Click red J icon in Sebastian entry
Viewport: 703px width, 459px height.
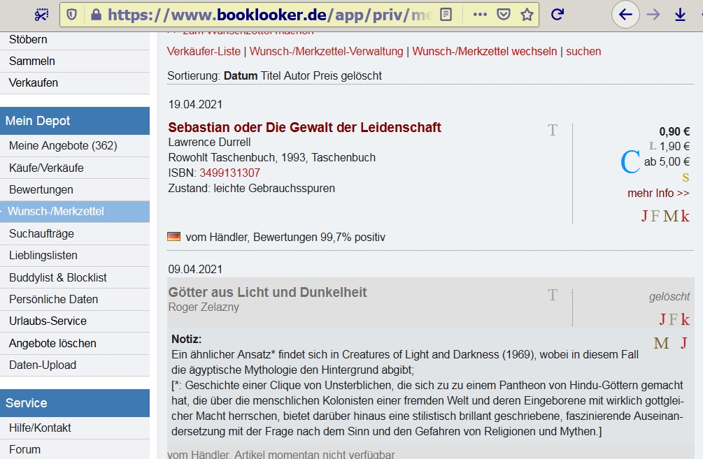pos(645,217)
